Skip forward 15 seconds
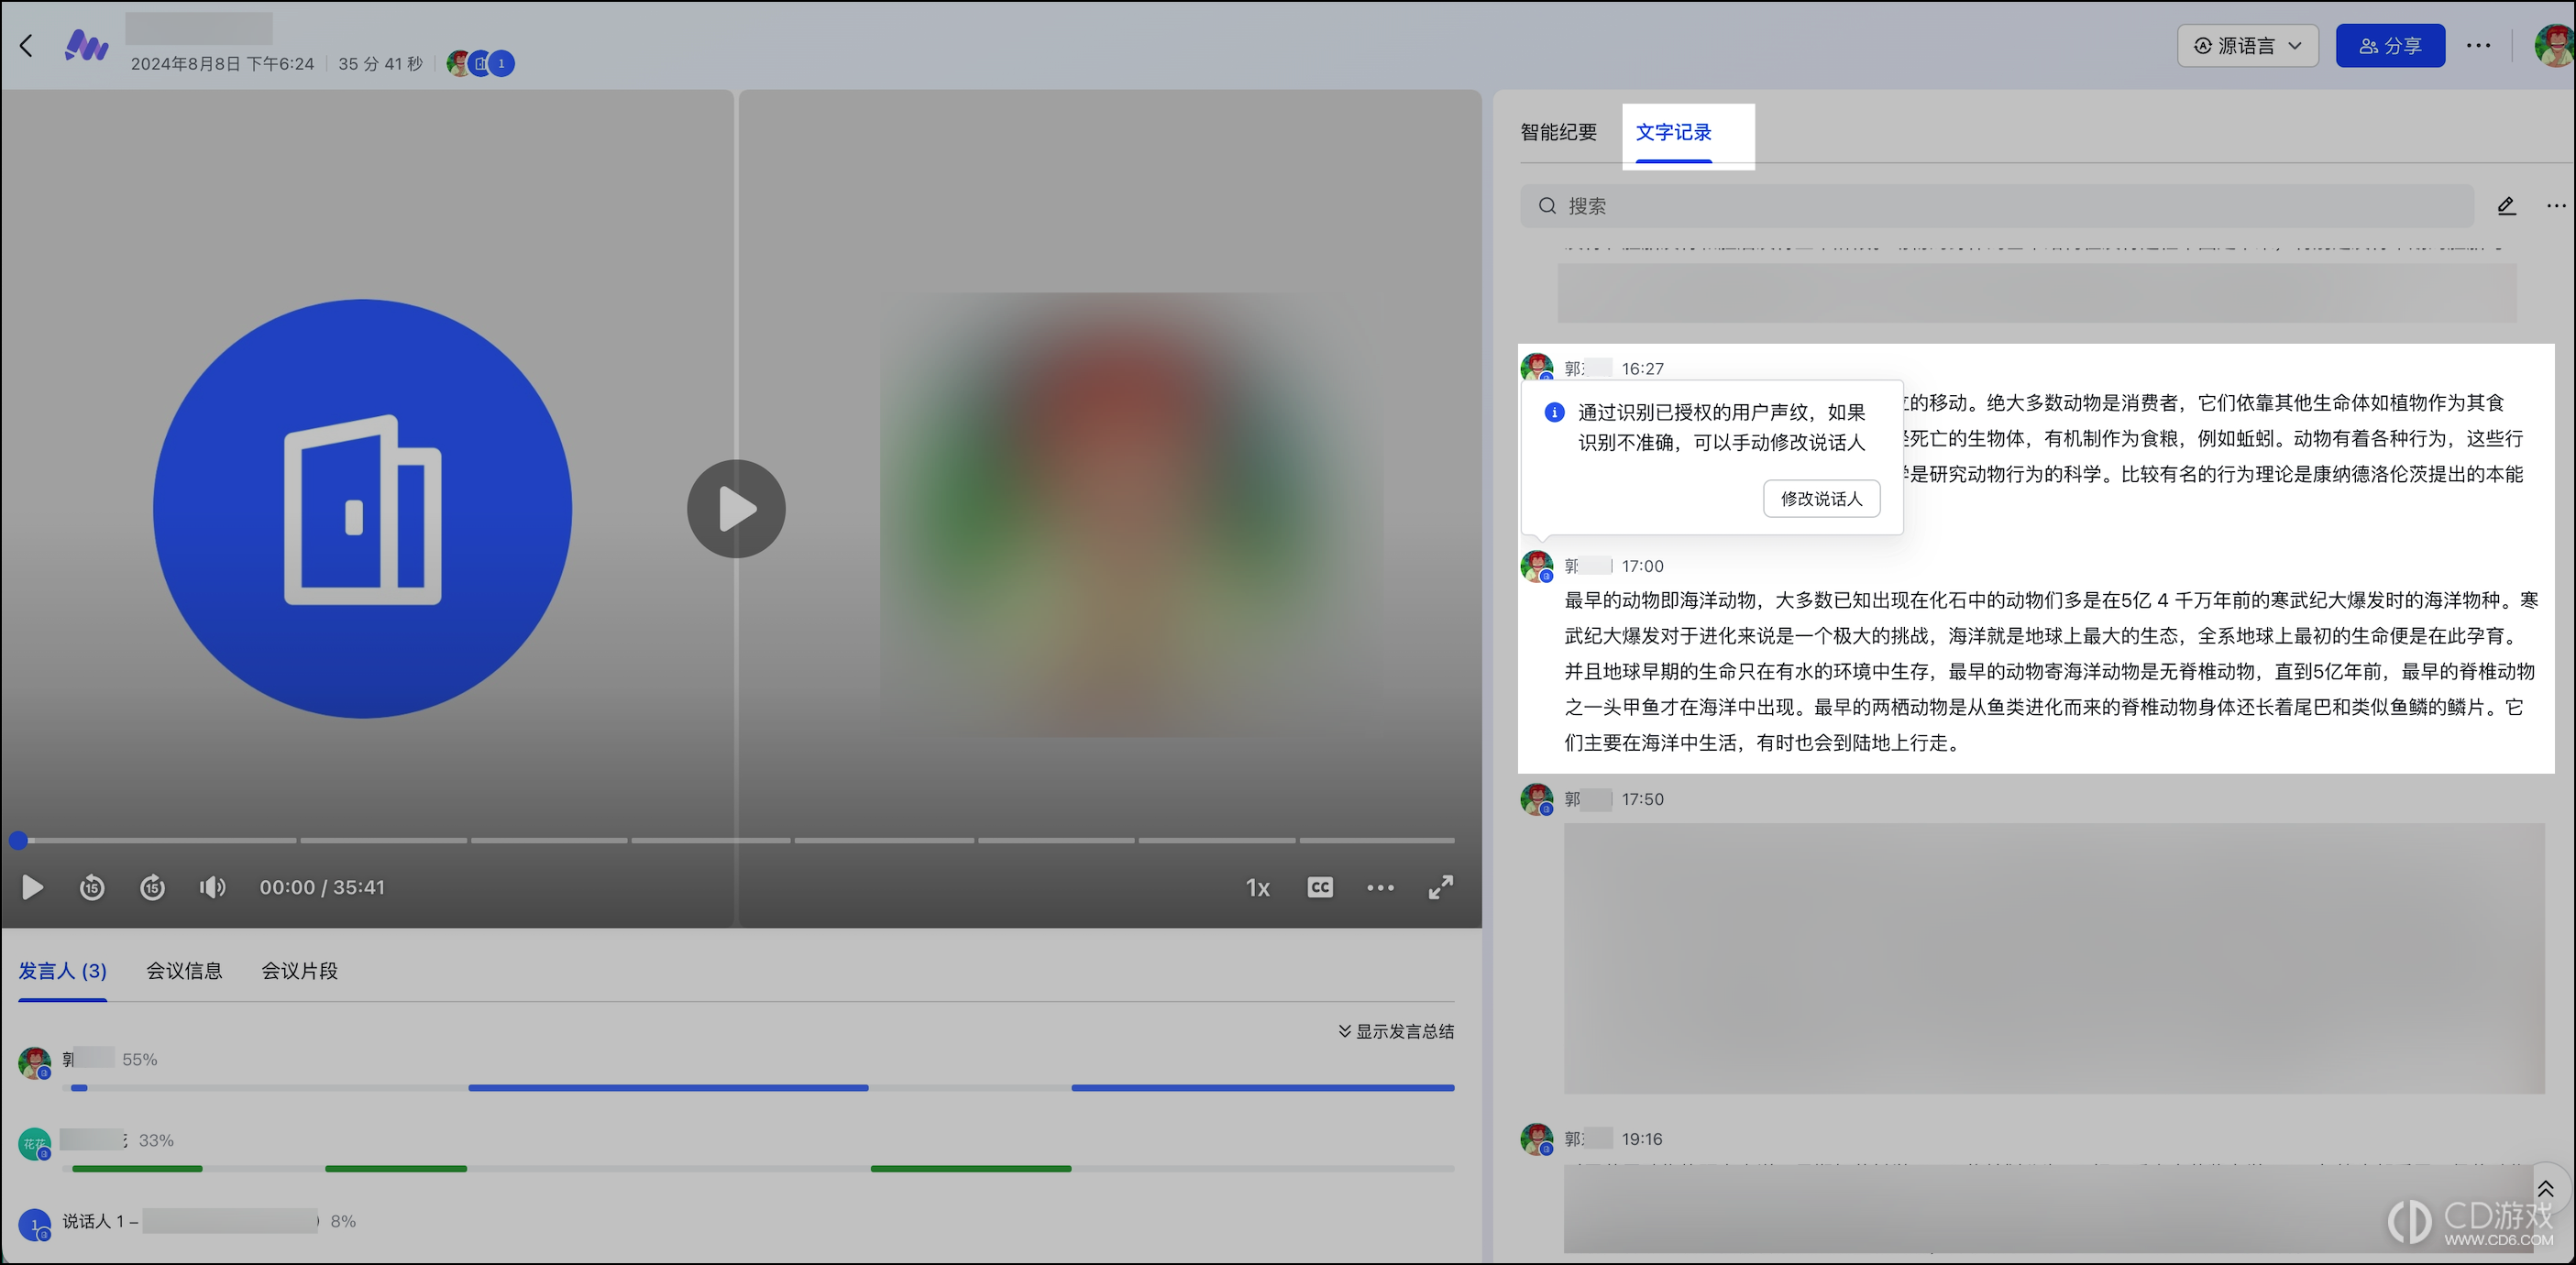The height and width of the screenshot is (1265, 2576). click(152, 887)
